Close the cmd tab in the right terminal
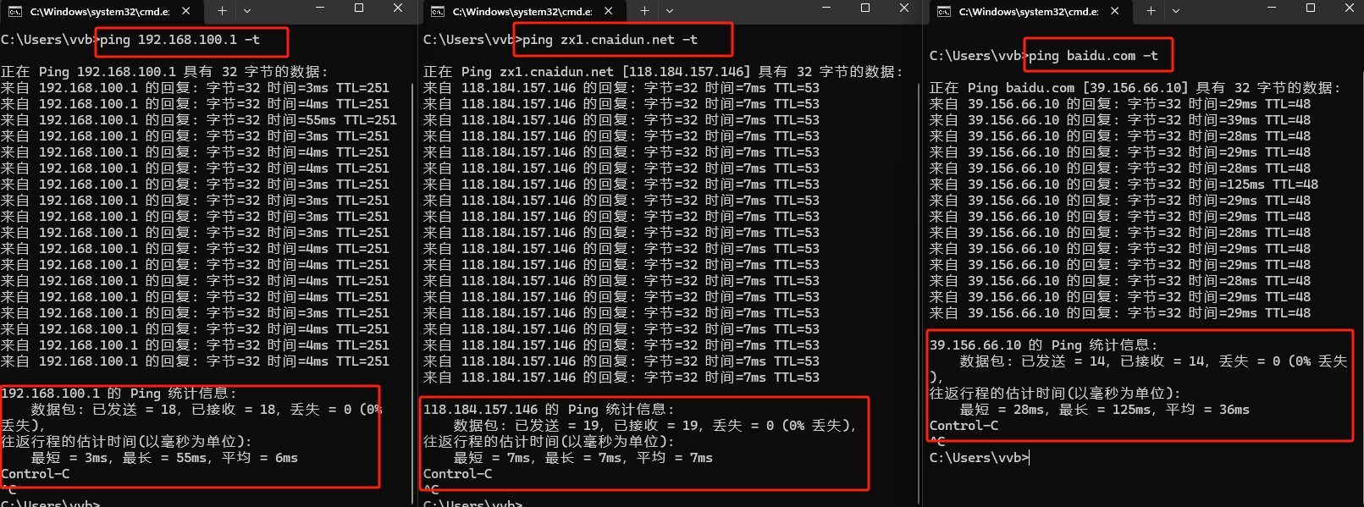 (1115, 11)
